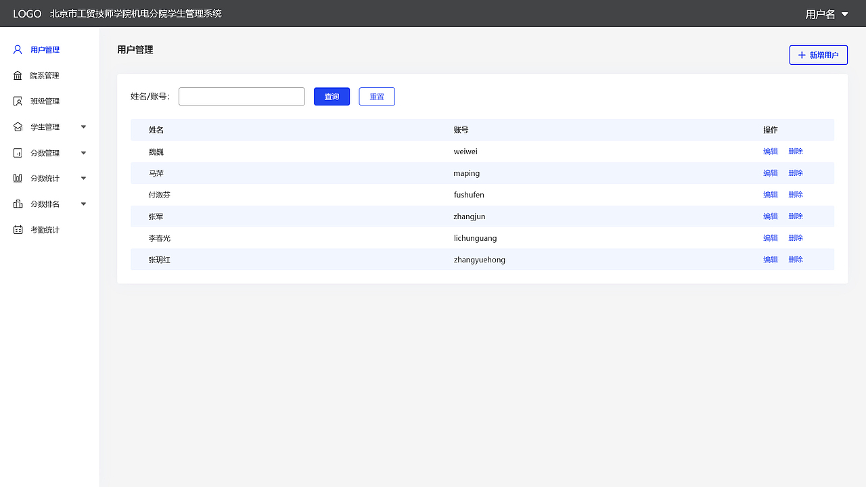This screenshot has width=866, height=487.
Task: Click the account cell fushufen
Action: [x=469, y=195]
